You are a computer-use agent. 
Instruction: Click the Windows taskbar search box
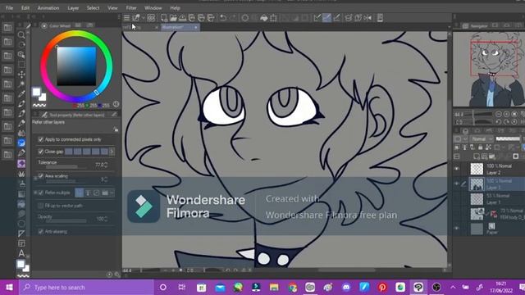point(86,287)
